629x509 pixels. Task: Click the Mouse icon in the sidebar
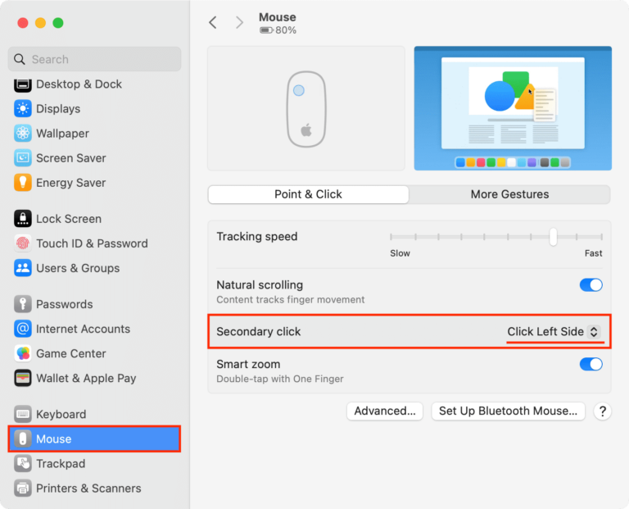23,439
